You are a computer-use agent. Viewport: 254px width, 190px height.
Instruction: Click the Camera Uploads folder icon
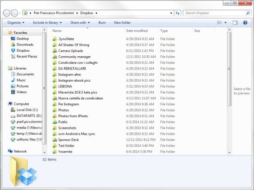(x=55, y=51)
